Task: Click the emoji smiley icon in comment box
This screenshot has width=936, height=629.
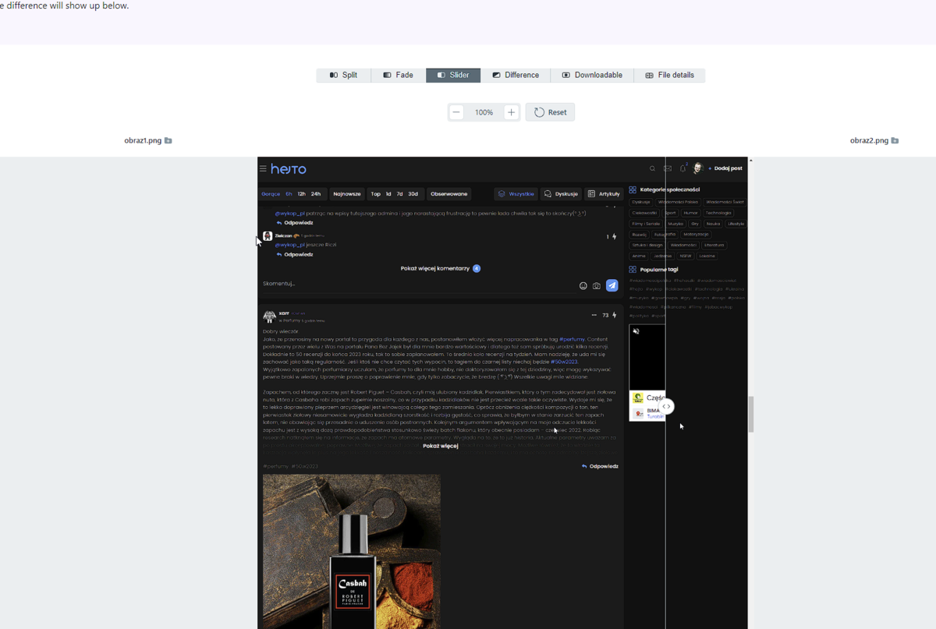Action: point(583,286)
